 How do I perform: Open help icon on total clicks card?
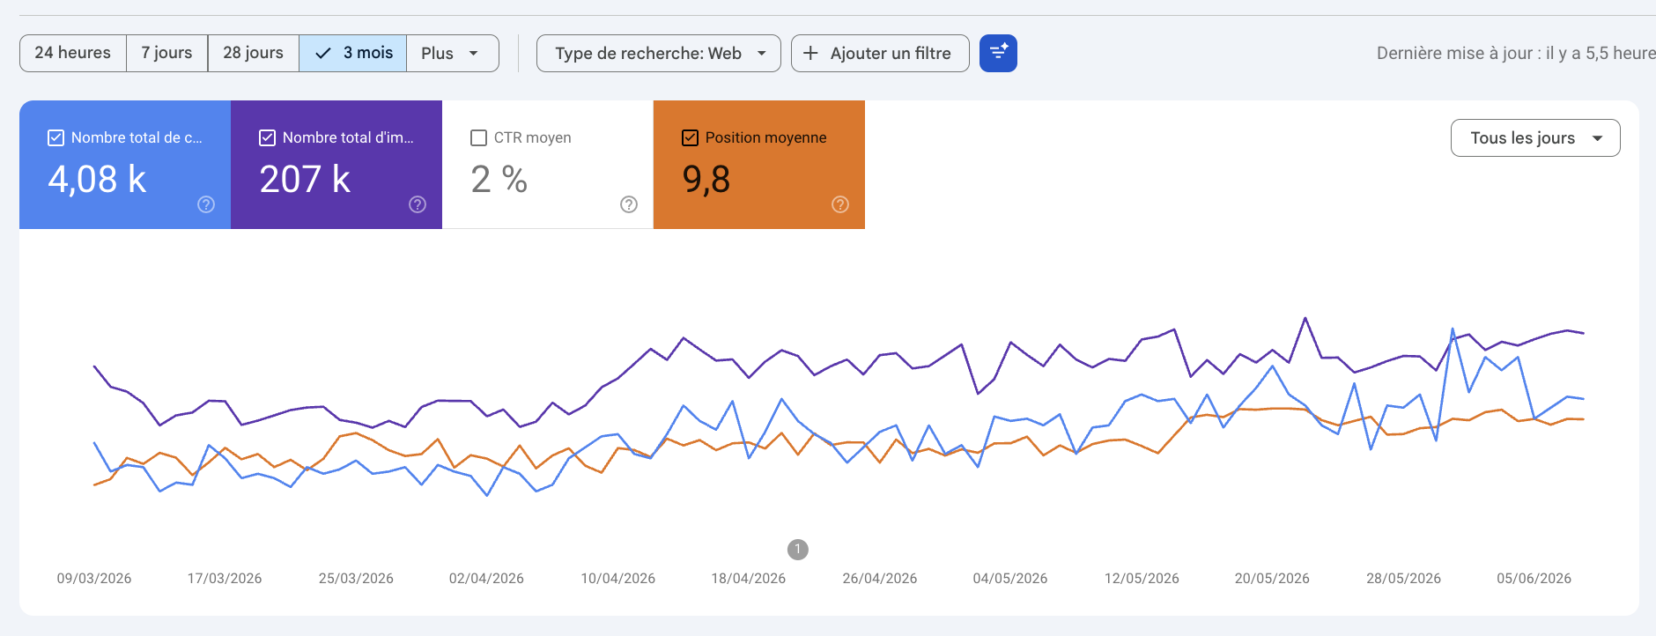click(206, 204)
